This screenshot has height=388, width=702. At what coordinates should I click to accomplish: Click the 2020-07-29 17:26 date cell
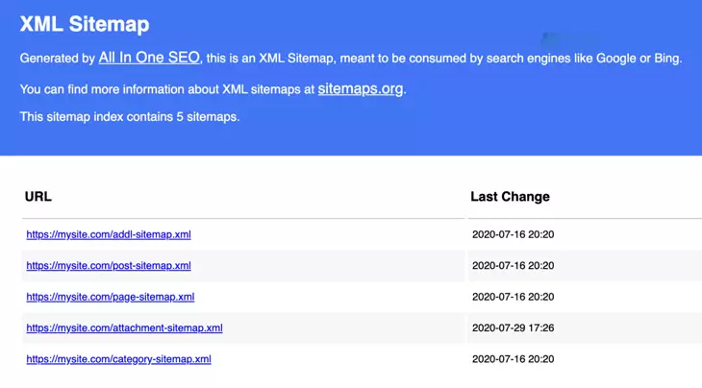point(514,328)
